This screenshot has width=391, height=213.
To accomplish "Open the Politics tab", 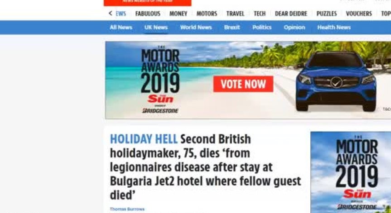I will [262, 28].
